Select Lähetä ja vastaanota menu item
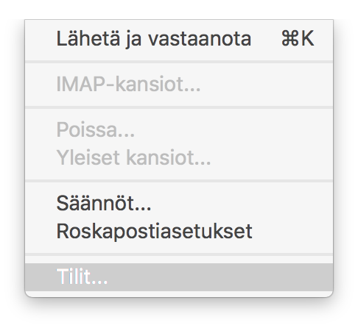This screenshot has height=328, width=358. tap(179, 39)
